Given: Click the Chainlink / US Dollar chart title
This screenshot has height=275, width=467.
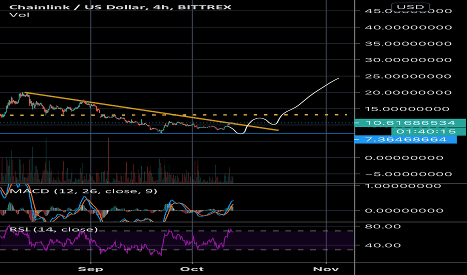Looking at the screenshot, I should click(x=120, y=7).
